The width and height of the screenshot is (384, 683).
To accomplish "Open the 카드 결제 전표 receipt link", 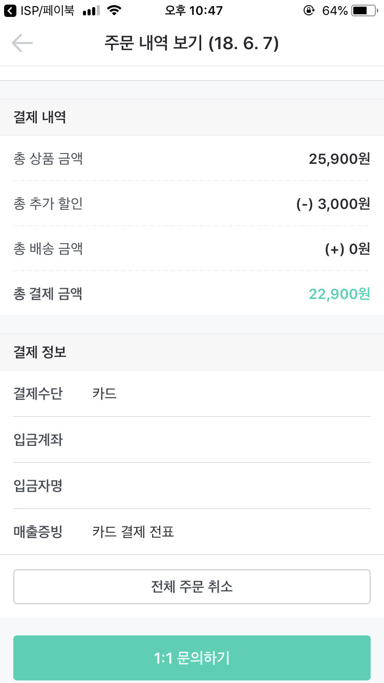I will 133,532.
